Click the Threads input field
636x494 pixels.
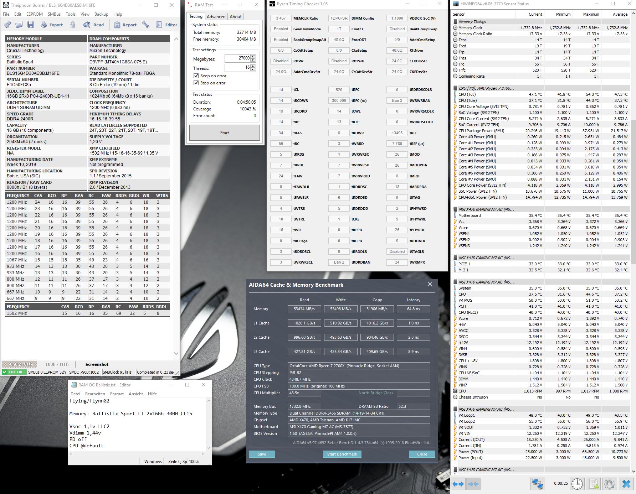(237, 68)
